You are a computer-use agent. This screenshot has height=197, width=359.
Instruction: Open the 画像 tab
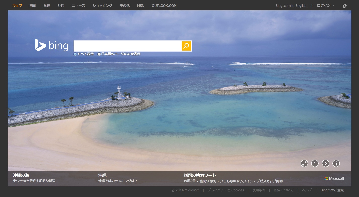click(x=33, y=6)
